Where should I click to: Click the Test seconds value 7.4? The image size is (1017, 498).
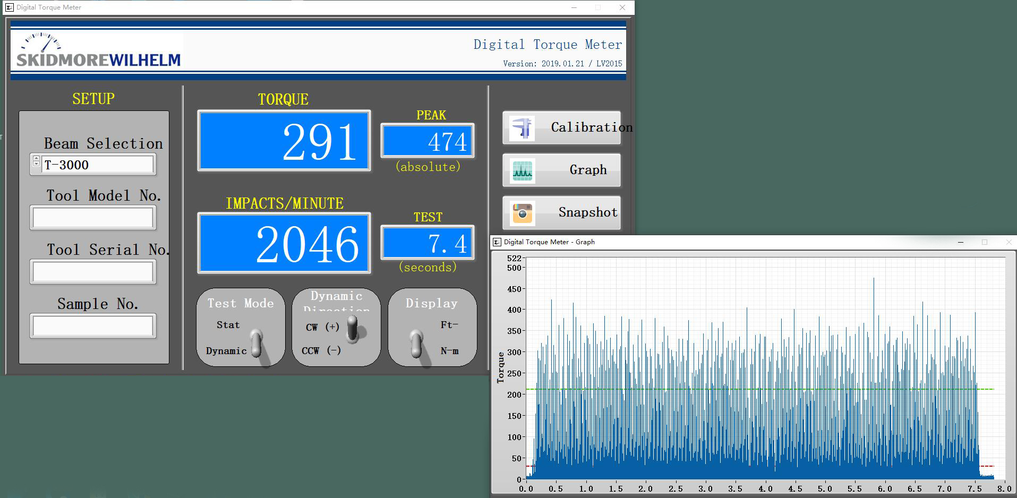tap(428, 243)
